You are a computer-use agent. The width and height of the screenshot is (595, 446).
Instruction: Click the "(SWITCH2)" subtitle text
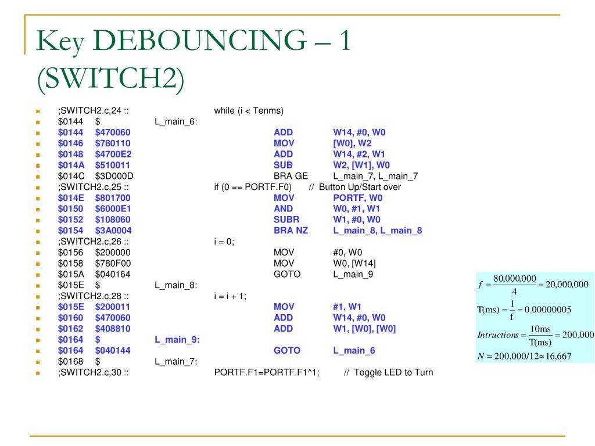pos(110,79)
